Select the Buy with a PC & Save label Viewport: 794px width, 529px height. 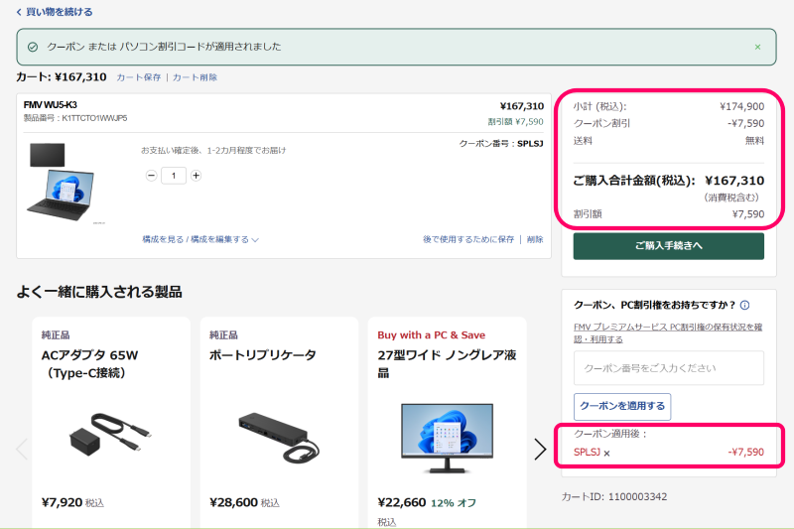[432, 335]
